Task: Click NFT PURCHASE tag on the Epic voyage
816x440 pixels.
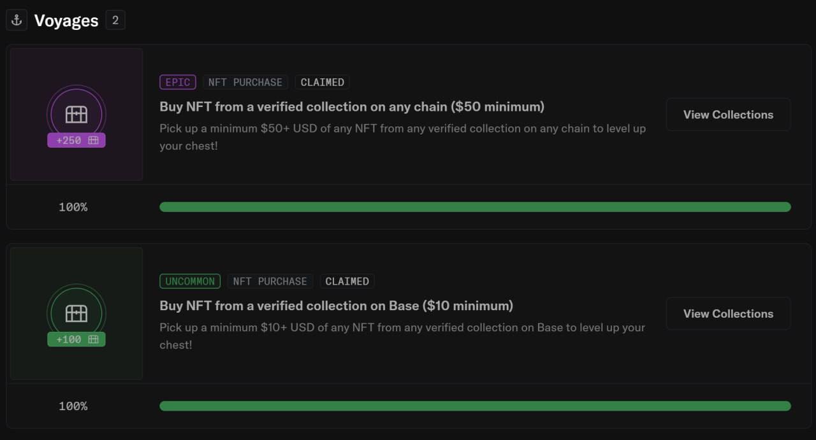Action: 245,82
